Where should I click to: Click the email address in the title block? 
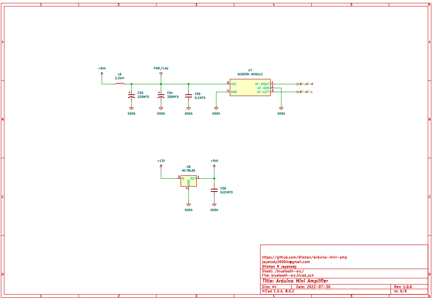[x=286, y=262]
